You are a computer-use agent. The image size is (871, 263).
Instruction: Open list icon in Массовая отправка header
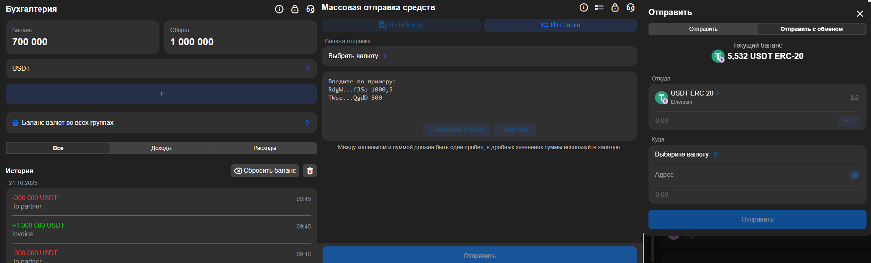[x=599, y=7]
